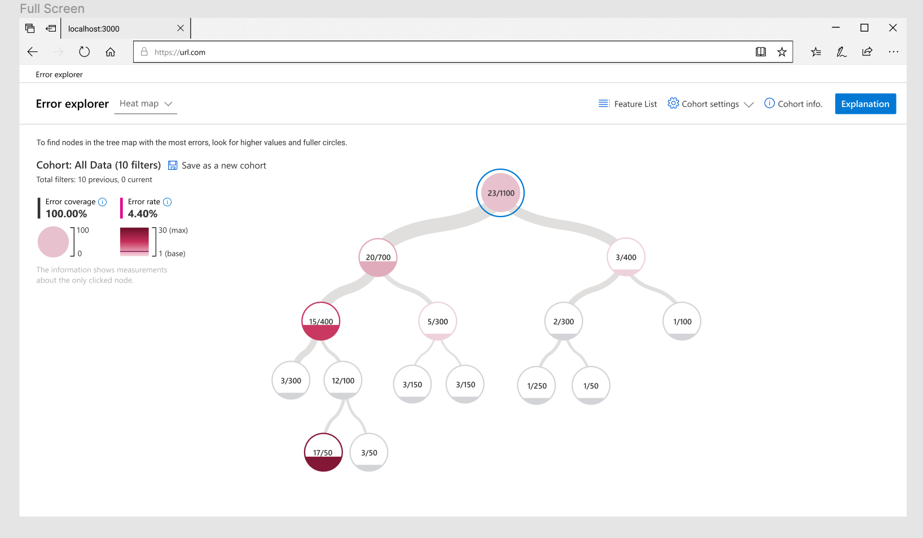This screenshot has height=538, width=923.
Task: Click the browser back arrow
Action: (x=32, y=51)
